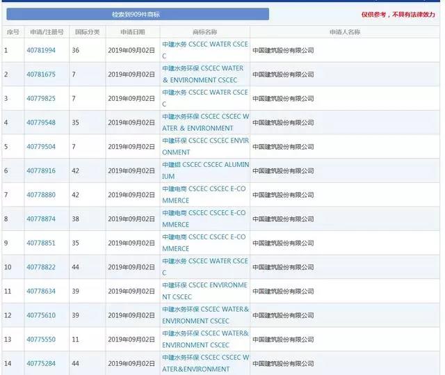Click the 国际分类 column header

[88, 32]
